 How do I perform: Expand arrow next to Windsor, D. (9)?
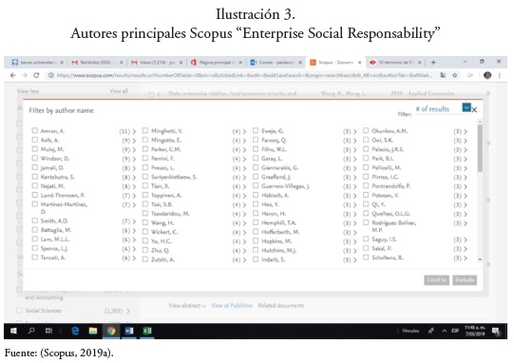[x=134, y=159]
